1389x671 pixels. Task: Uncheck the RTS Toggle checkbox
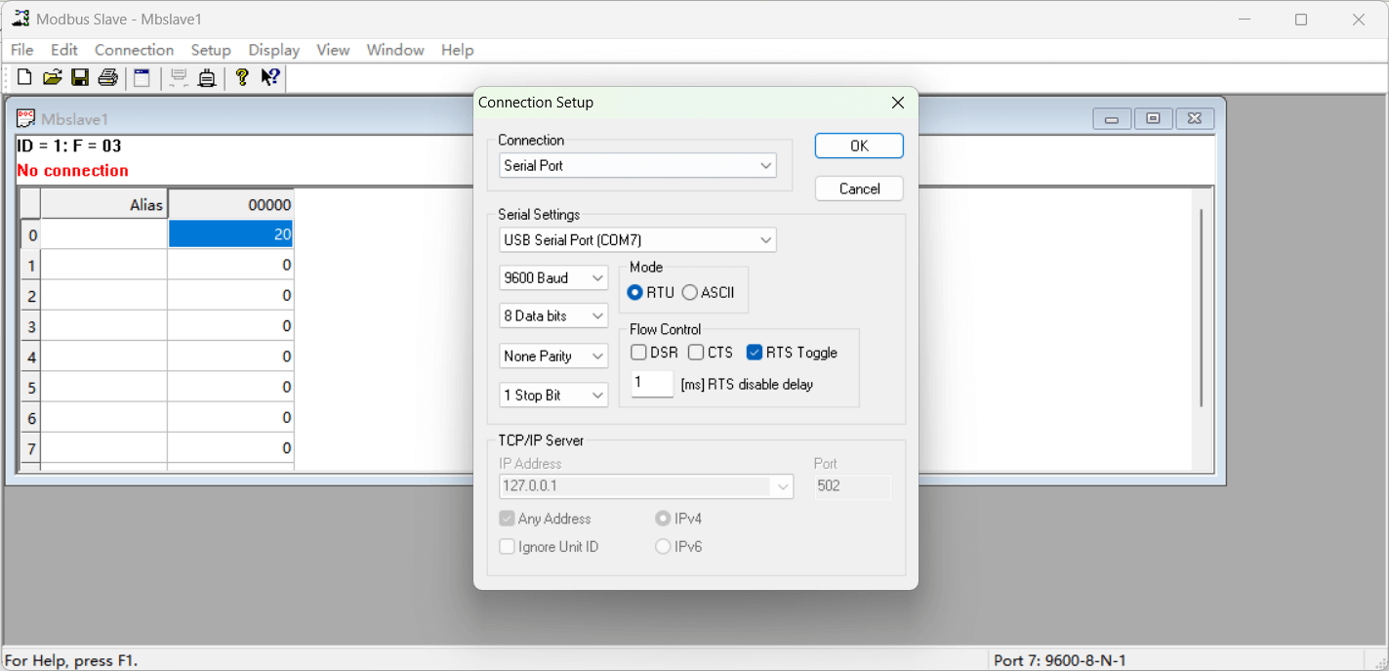click(755, 353)
